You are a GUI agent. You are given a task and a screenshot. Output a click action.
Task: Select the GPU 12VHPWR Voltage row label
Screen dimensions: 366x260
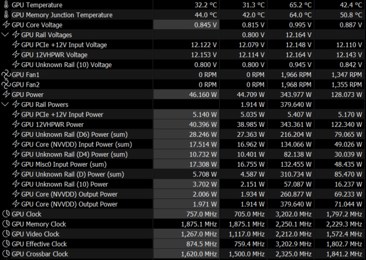click(54, 55)
